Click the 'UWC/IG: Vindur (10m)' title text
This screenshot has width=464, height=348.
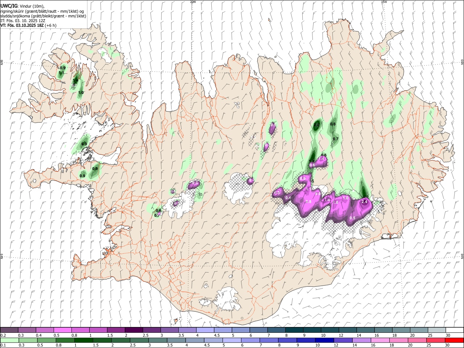coord(22,6)
